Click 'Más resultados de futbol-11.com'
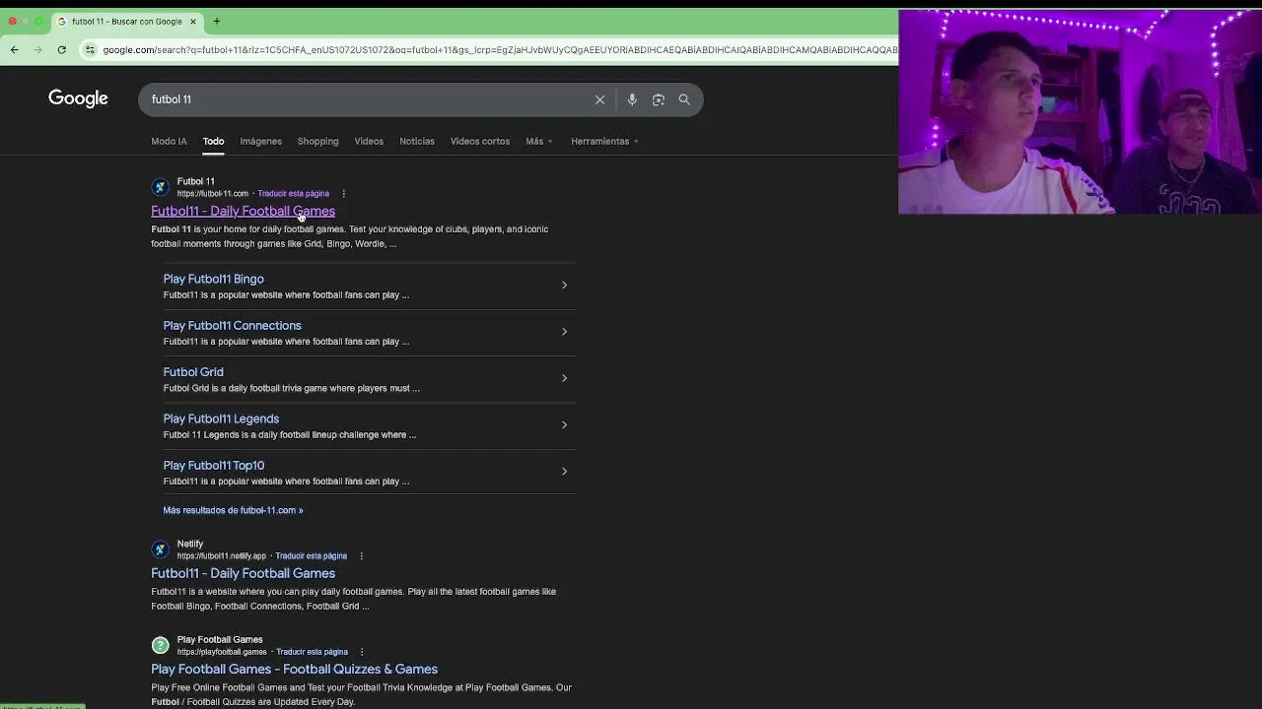 click(x=233, y=510)
